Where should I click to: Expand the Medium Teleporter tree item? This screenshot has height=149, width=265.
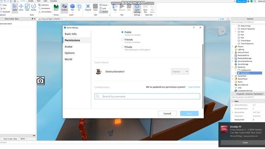pos(236,29)
